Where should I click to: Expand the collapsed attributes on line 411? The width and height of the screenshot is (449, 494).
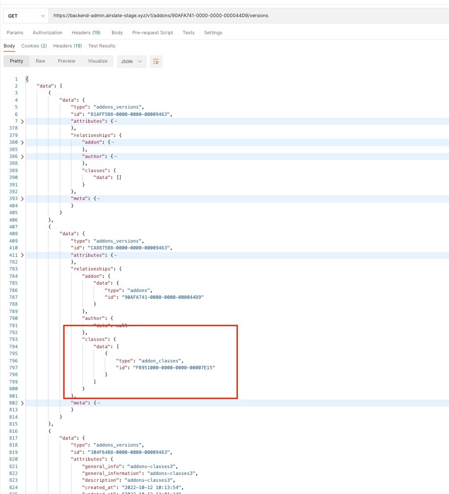coord(22,255)
